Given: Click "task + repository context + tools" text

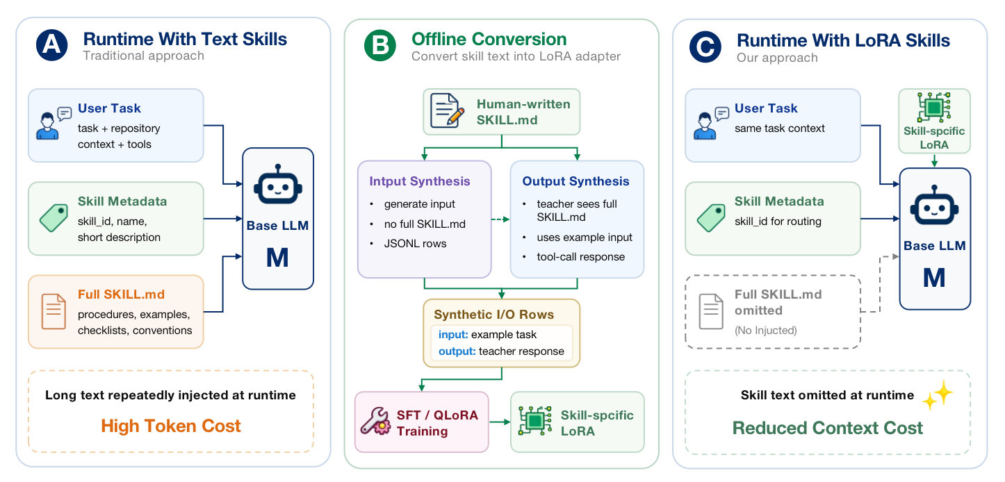Looking at the screenshot, I should [x=119, y=136].
